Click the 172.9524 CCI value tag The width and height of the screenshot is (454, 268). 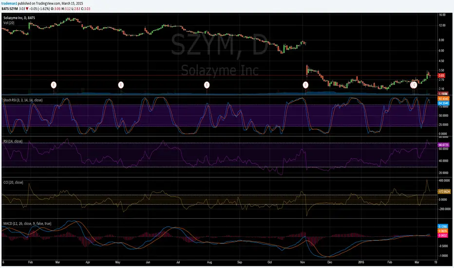[444, 191]
